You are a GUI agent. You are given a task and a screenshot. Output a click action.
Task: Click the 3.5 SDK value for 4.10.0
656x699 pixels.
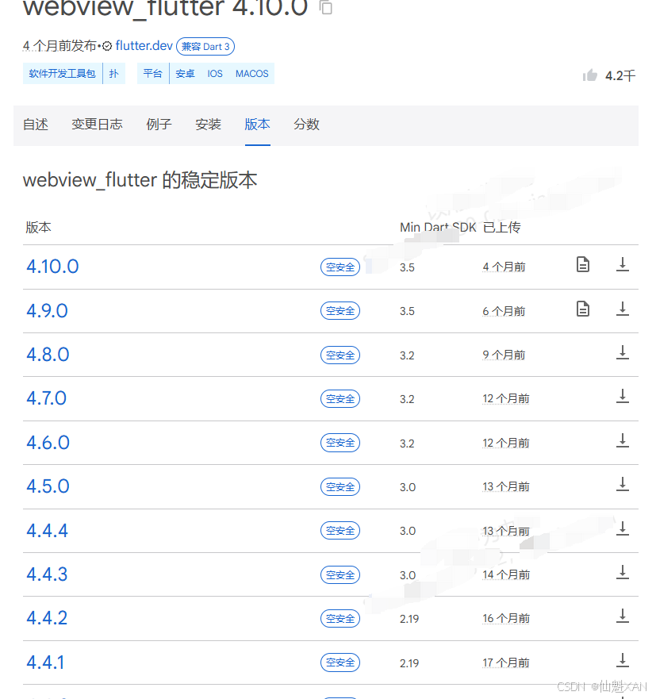tap(408, 267)
